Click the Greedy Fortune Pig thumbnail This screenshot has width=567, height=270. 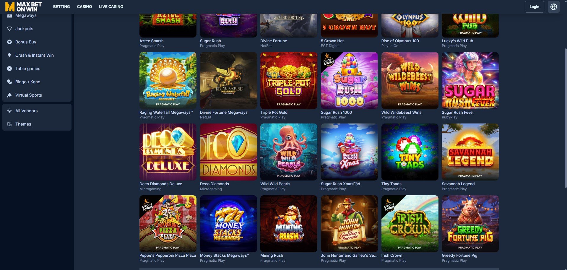pyautogui.click(x=470, y=224)
